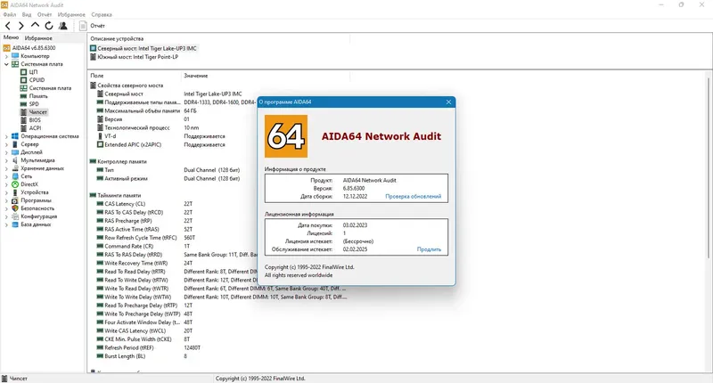Click the AIDA64 v6.85.6300 root icon
The image size is (713, 383).
[6, 48]
